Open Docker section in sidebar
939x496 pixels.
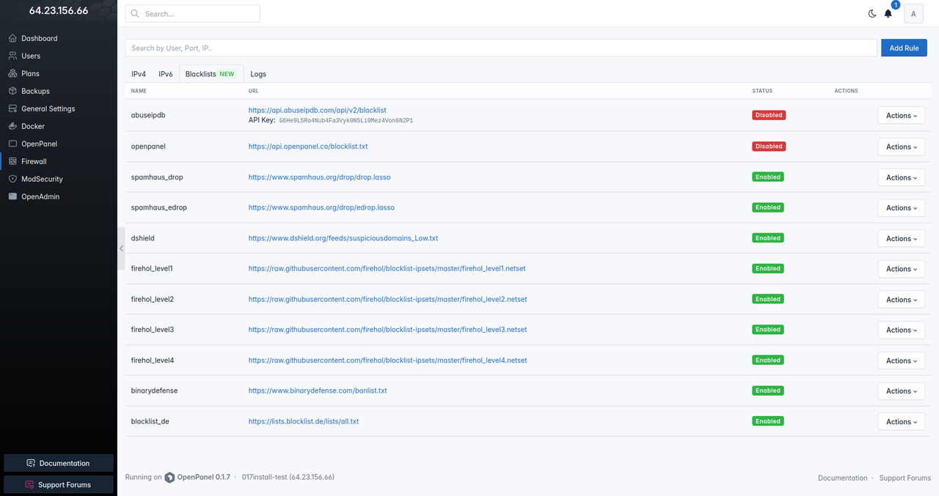33,126
